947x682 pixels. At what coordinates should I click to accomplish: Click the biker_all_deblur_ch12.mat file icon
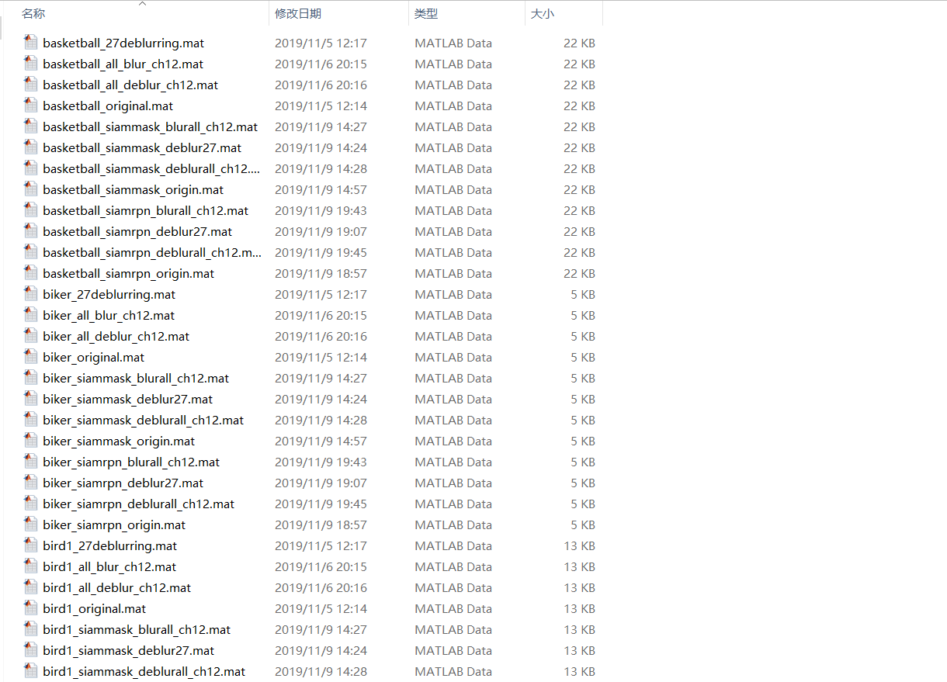(30, 336)
